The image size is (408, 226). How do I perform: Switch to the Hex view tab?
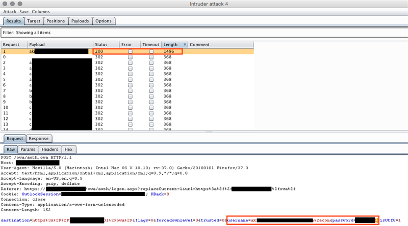click(x=68, y=150)
